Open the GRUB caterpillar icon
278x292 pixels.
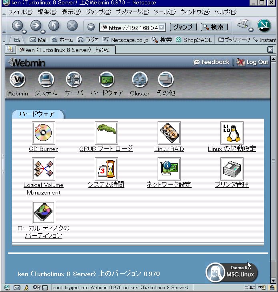coord(106,133)
